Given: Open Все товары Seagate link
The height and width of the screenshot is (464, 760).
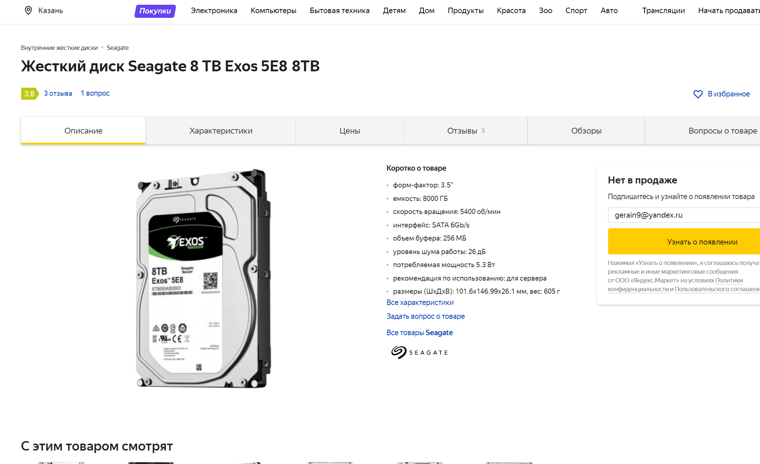Looking at the screenshot, I should [420, 333].
